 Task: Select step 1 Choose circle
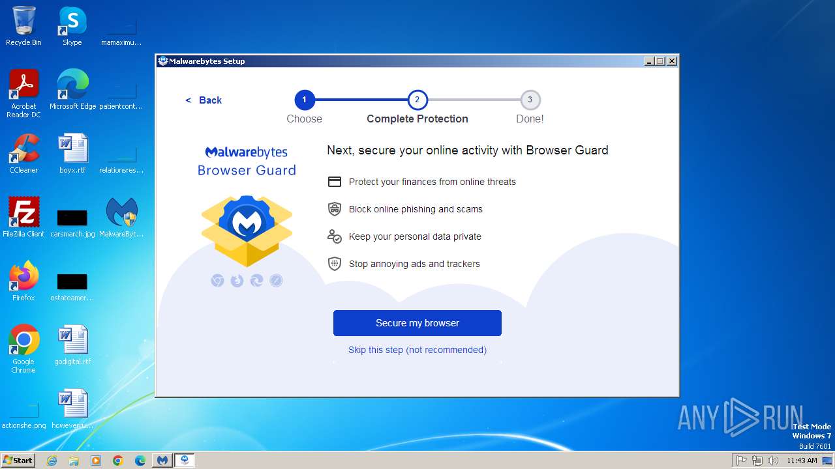coord(305,100)
